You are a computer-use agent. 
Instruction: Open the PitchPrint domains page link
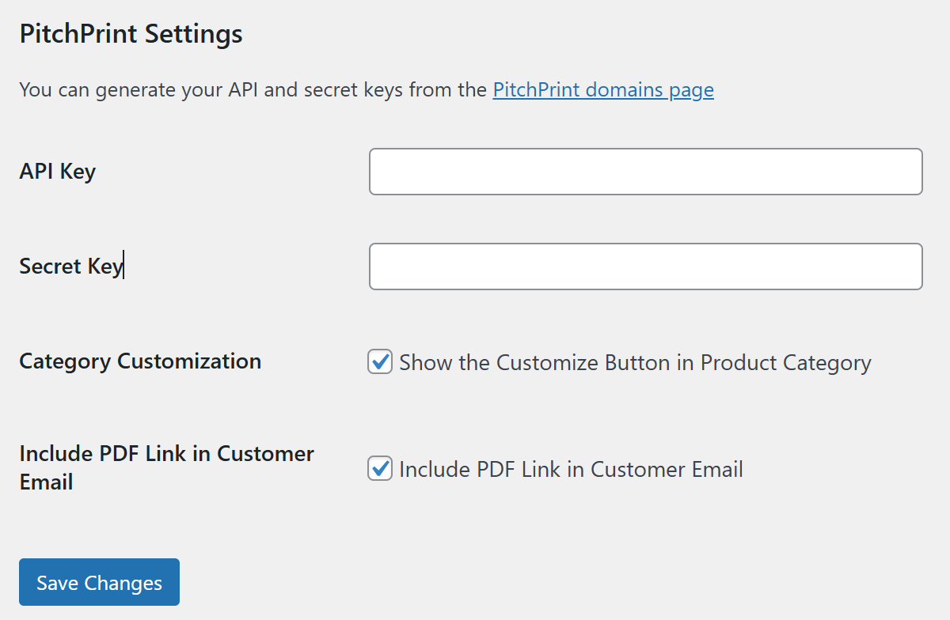point(602,90)
